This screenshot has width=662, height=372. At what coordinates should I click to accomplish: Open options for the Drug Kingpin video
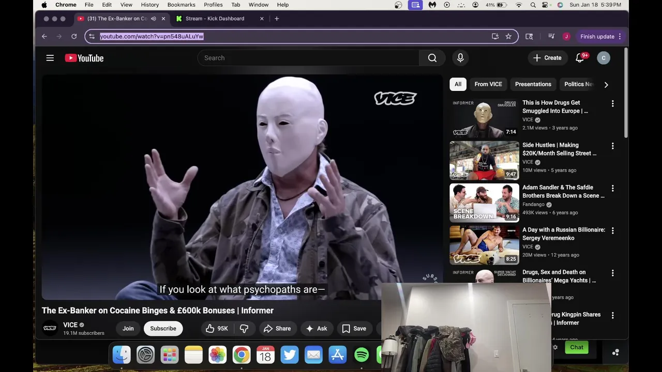click(x=613, y=316)
